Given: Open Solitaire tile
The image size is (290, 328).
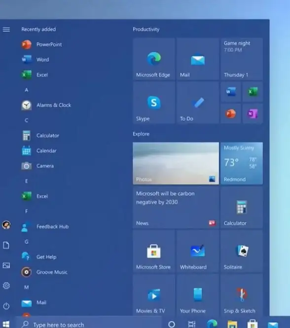Looking at the screenshot, I should pyautogui.click(x=242, y=251).
